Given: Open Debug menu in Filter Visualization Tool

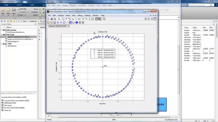Looking at the screenshot, I should click(x=80, y=16).
